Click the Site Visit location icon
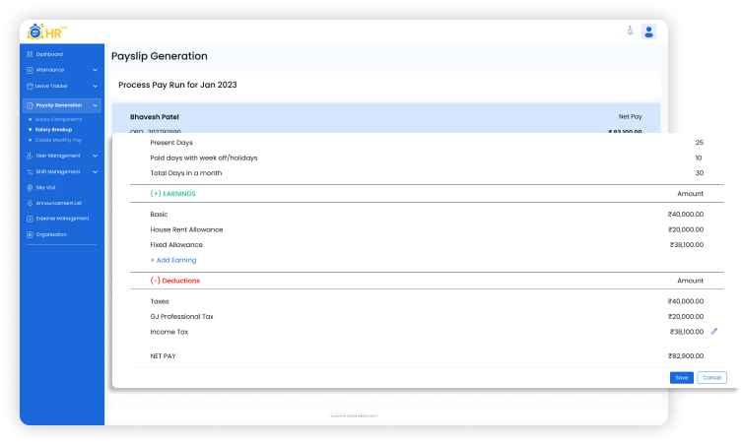 click(30, 186)
